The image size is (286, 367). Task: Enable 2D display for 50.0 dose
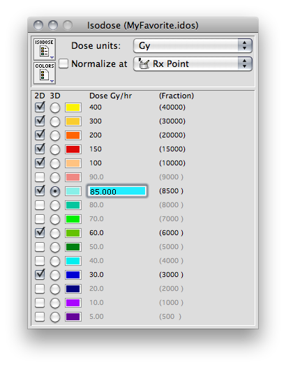click(40, 247)
